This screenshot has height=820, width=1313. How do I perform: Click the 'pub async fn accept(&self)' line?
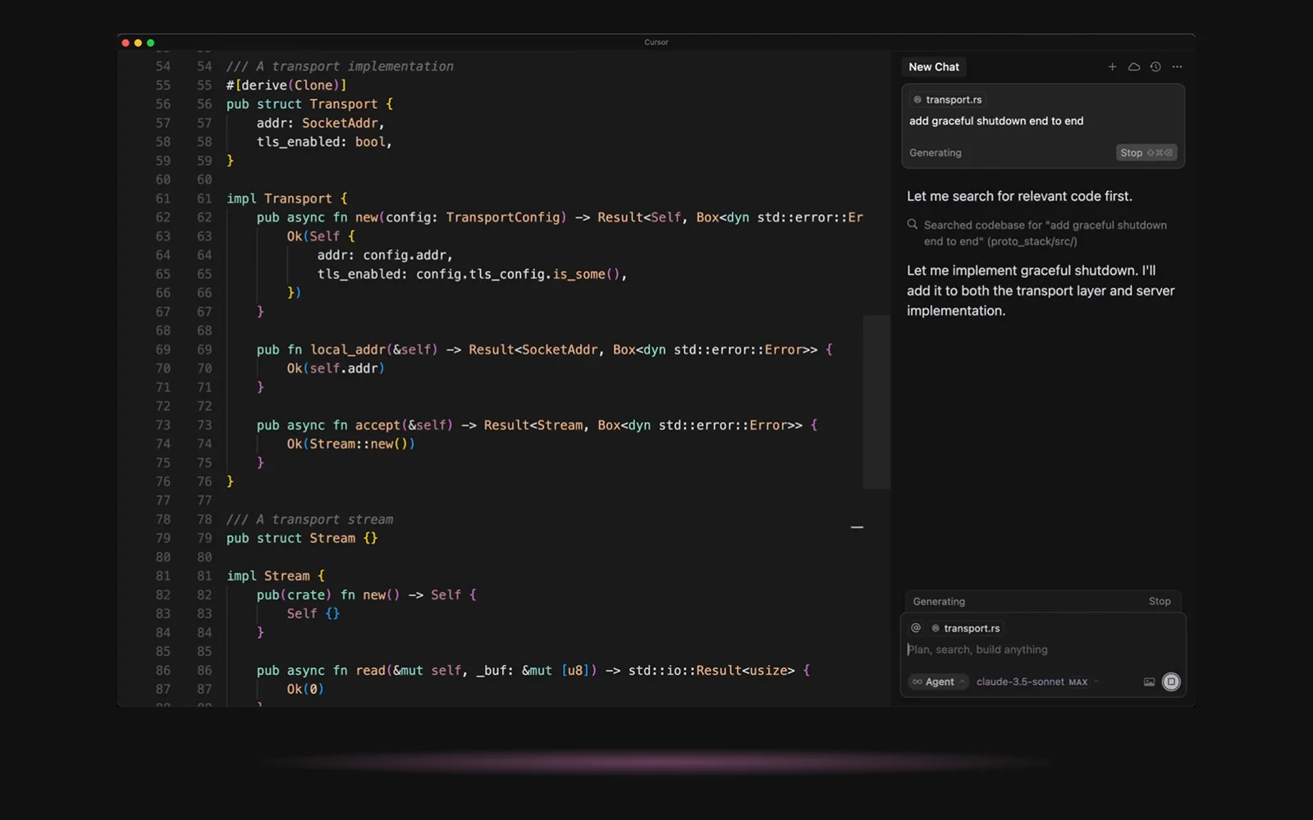[x=537, y=425]
